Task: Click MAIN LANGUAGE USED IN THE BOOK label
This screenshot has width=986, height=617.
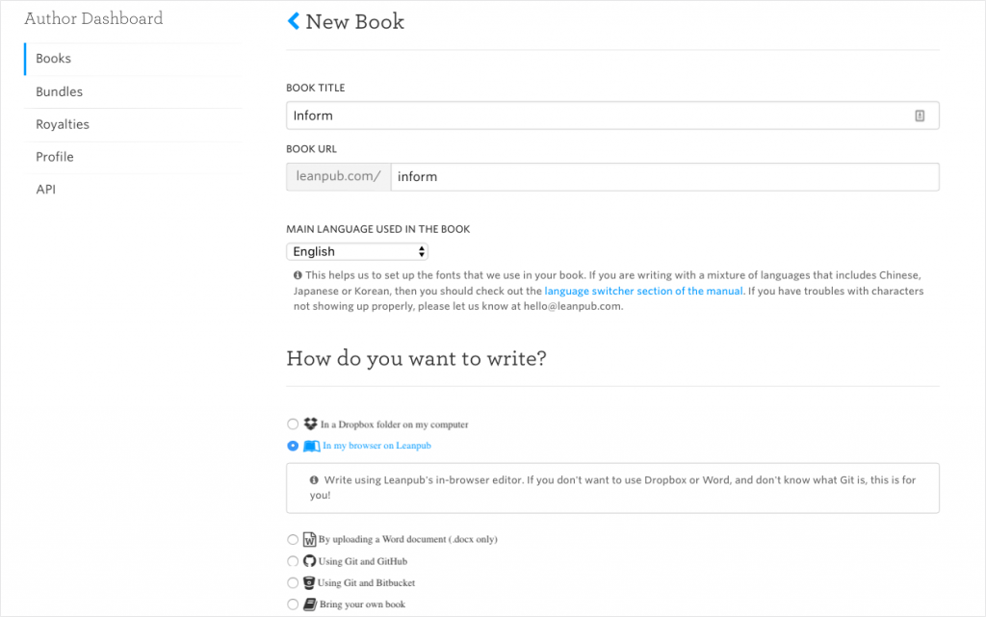Action: coord(377,229)
